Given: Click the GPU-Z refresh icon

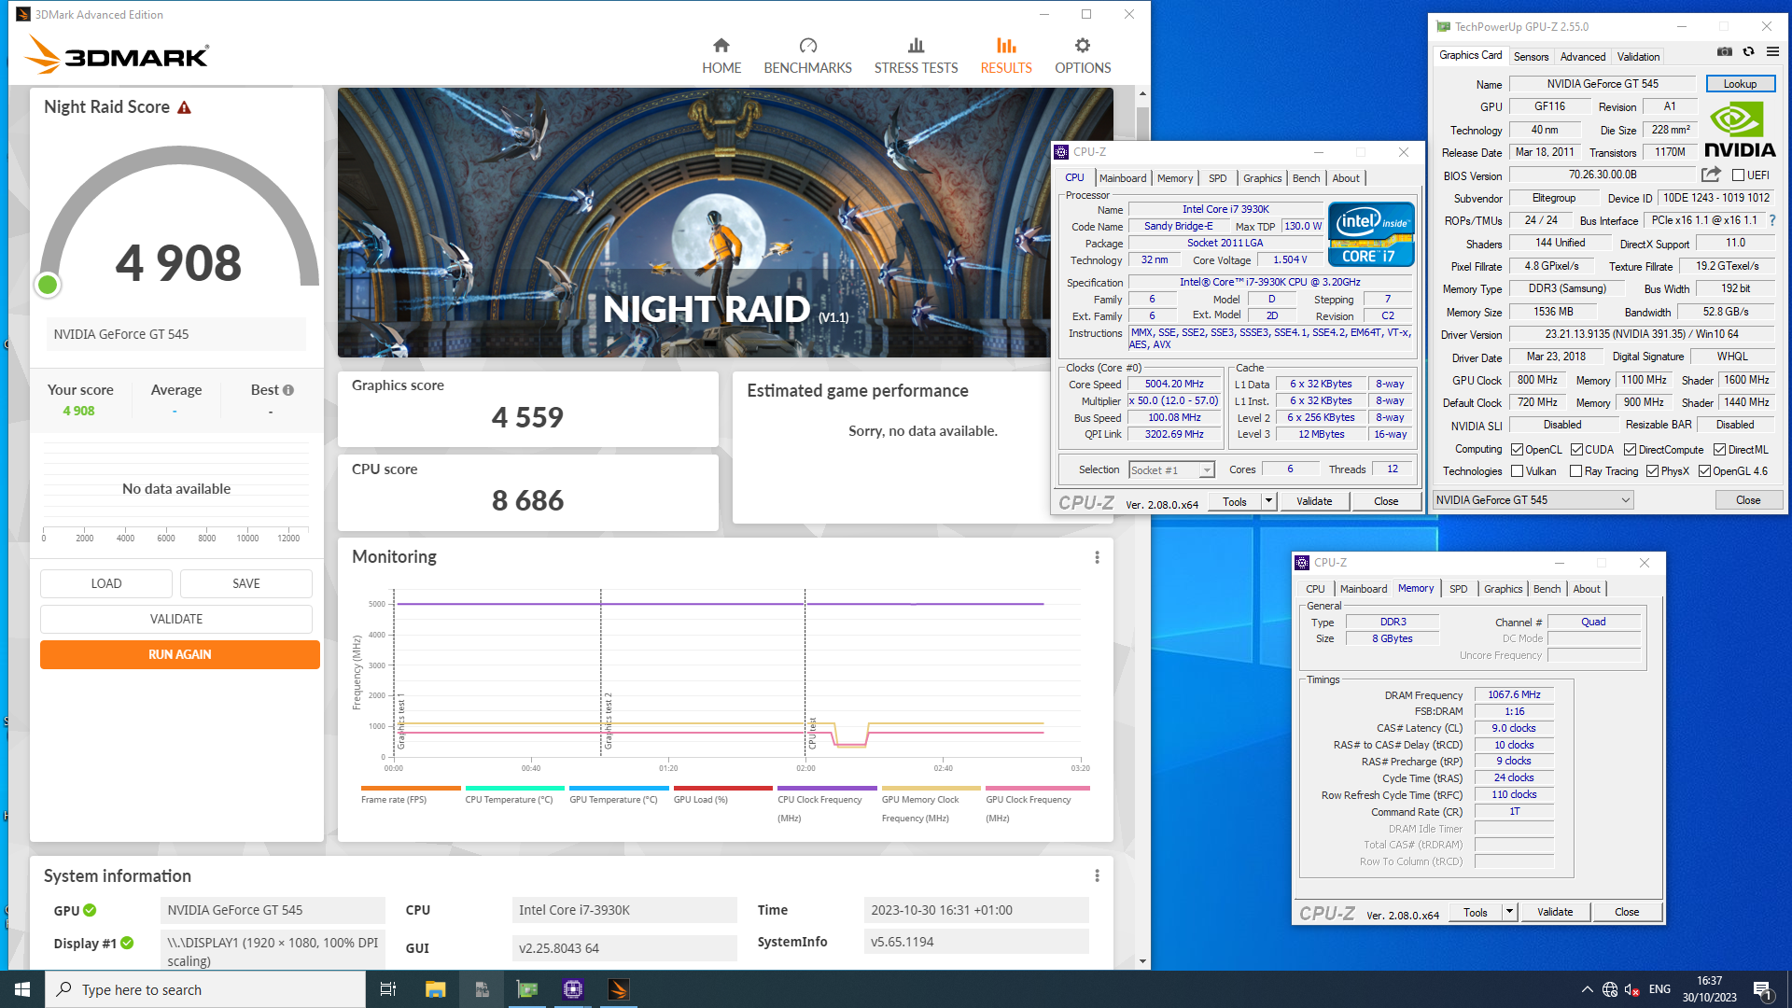Looking at the screenshot, I should 1748,51.
